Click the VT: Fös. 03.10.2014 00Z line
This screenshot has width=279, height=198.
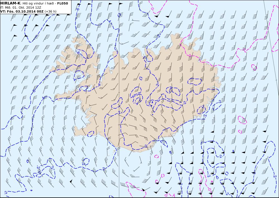click(x=22, y=11)
